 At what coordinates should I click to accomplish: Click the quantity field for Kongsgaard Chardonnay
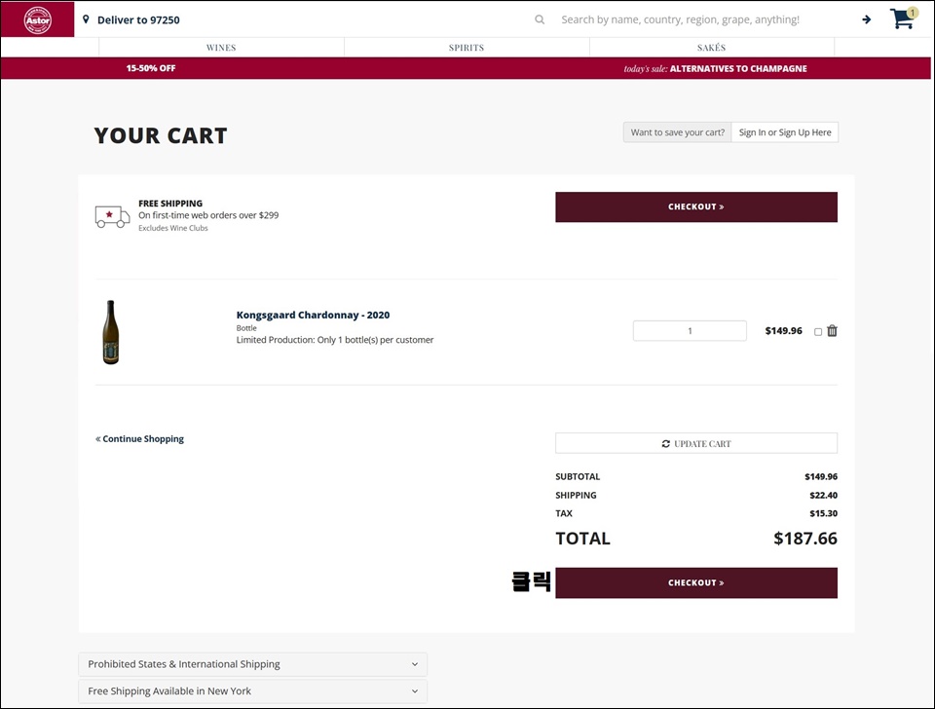(690, 331)
